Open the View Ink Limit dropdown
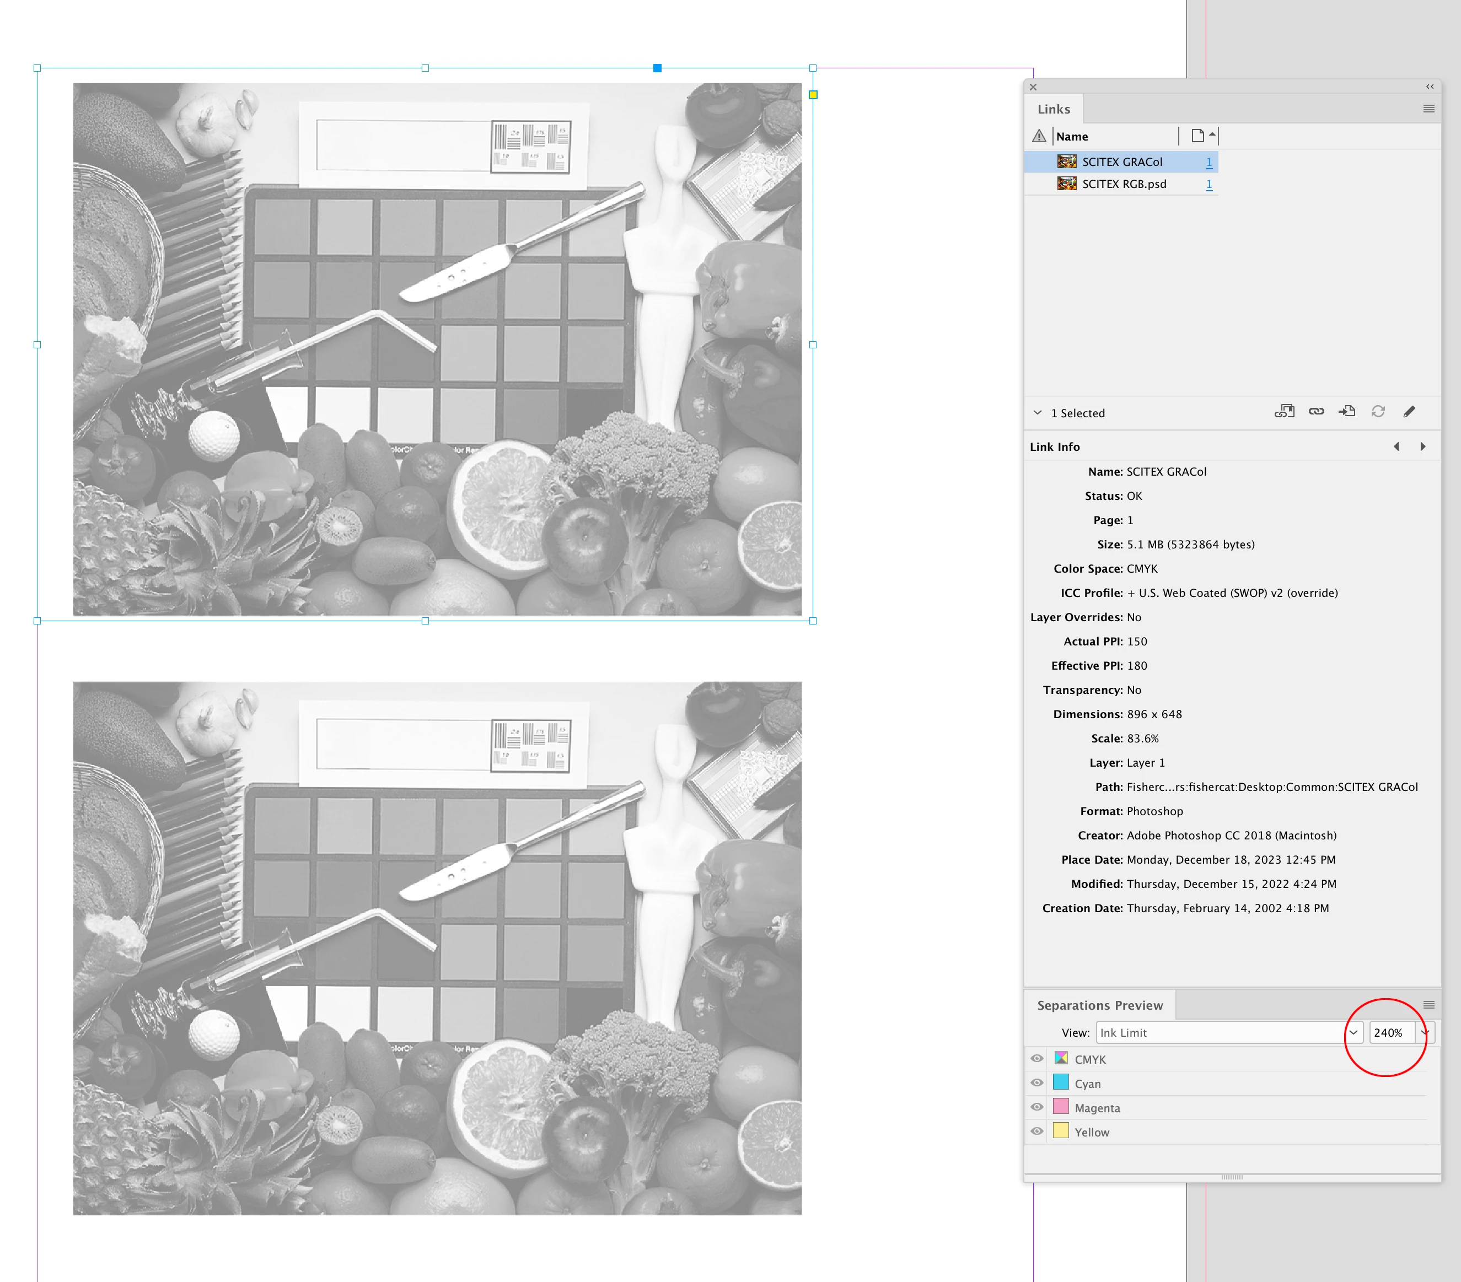This screenshot has height=1282, width=1461. click(x=1353, y=1033)
